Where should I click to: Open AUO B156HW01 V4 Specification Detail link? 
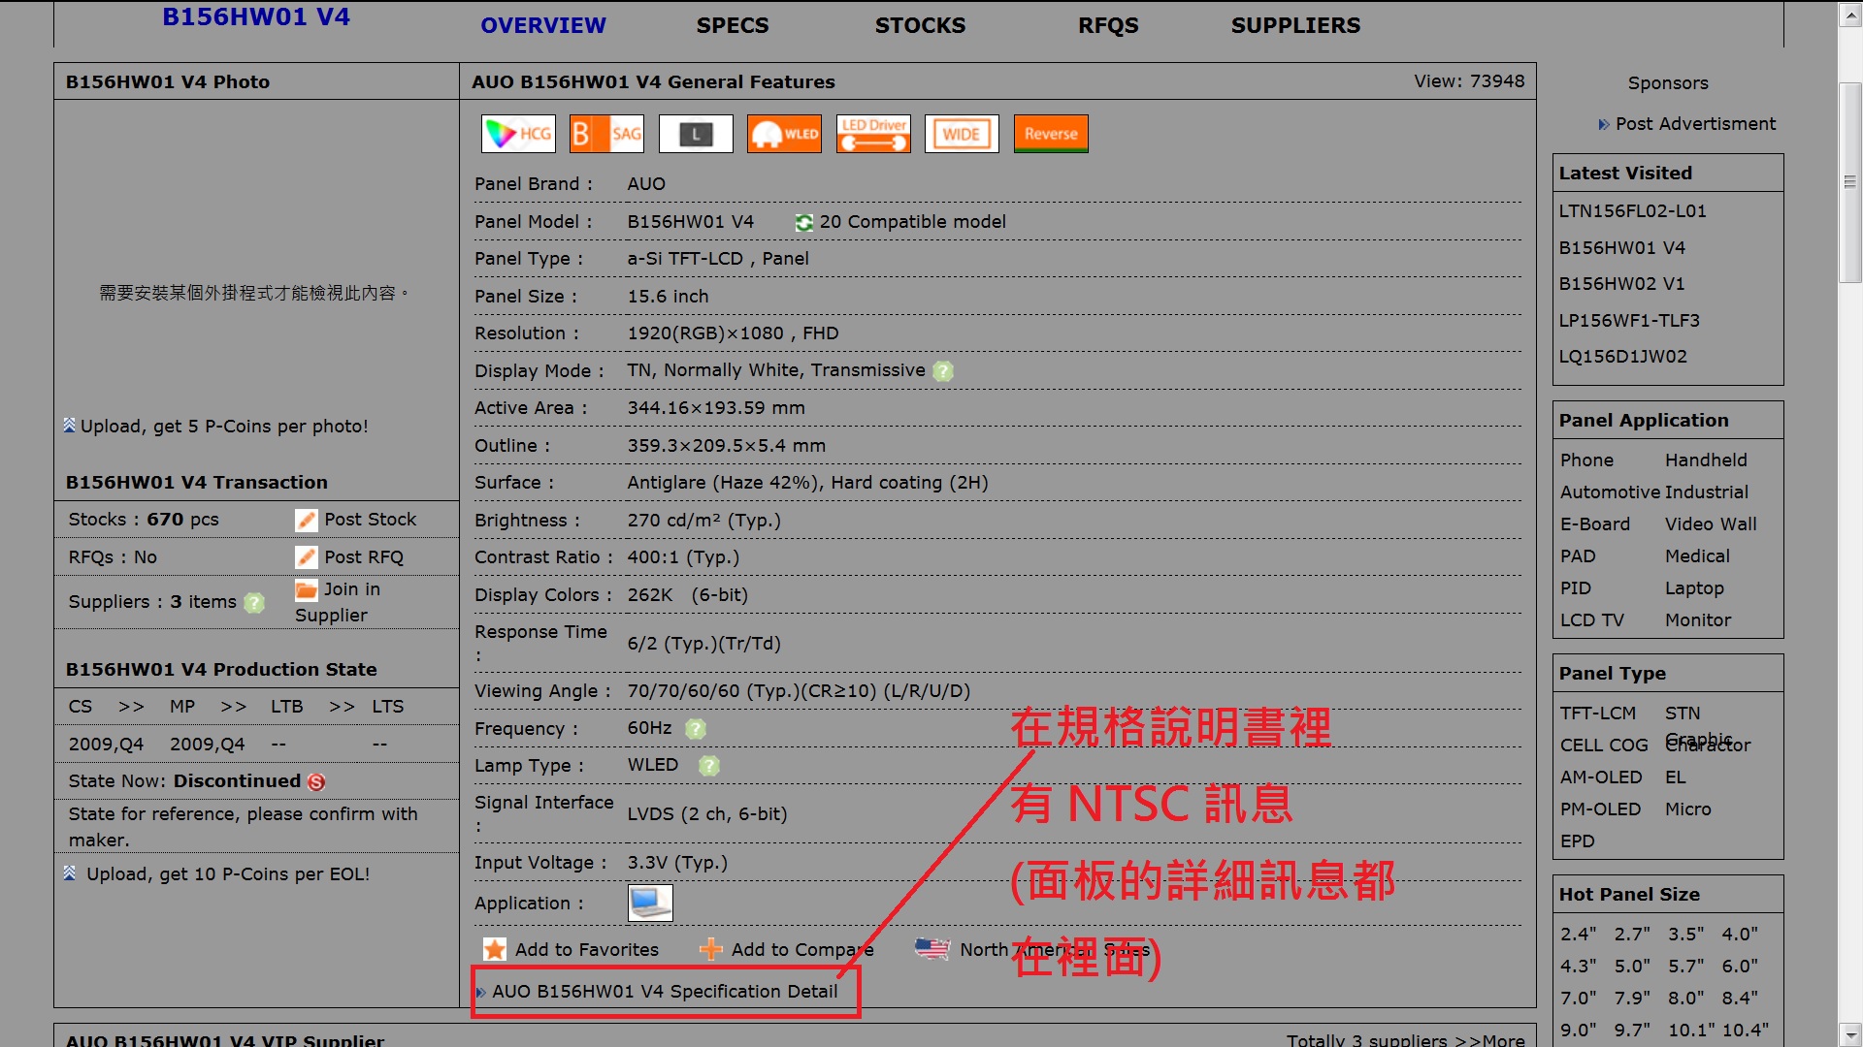tap(665, 992)
